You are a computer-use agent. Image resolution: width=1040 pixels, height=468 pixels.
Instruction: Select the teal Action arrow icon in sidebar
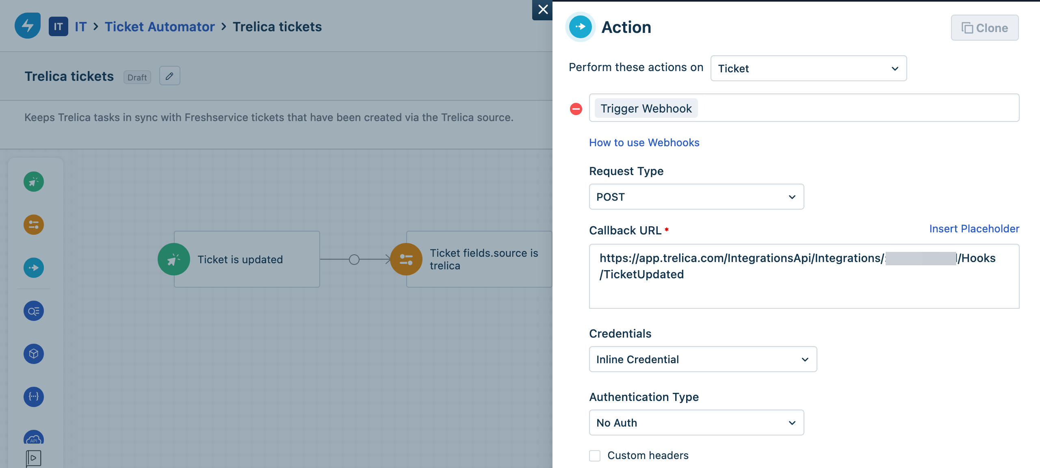tap(34, 268)
